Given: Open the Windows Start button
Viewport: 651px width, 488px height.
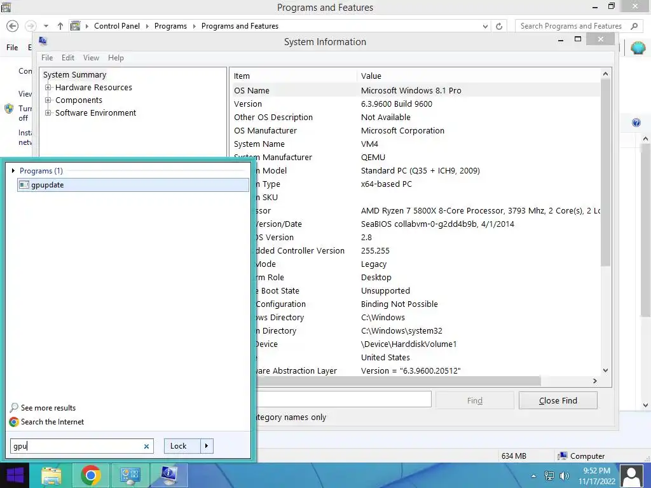Looking at the screenshot, I should pyautogui.click(x=15, y=475).
